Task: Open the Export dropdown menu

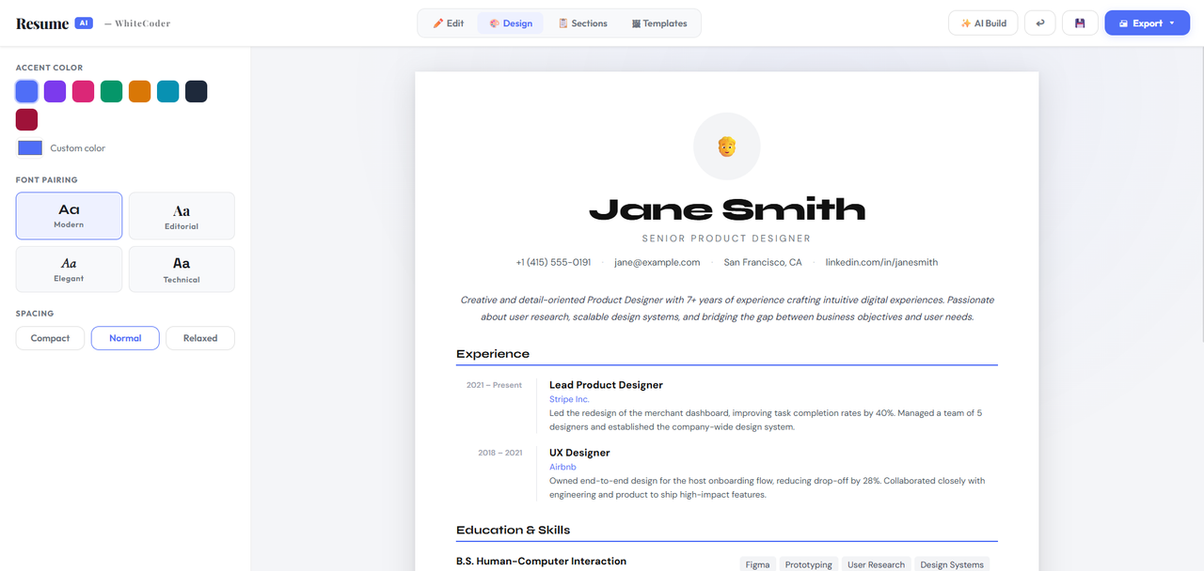Action: point(1148,23)
